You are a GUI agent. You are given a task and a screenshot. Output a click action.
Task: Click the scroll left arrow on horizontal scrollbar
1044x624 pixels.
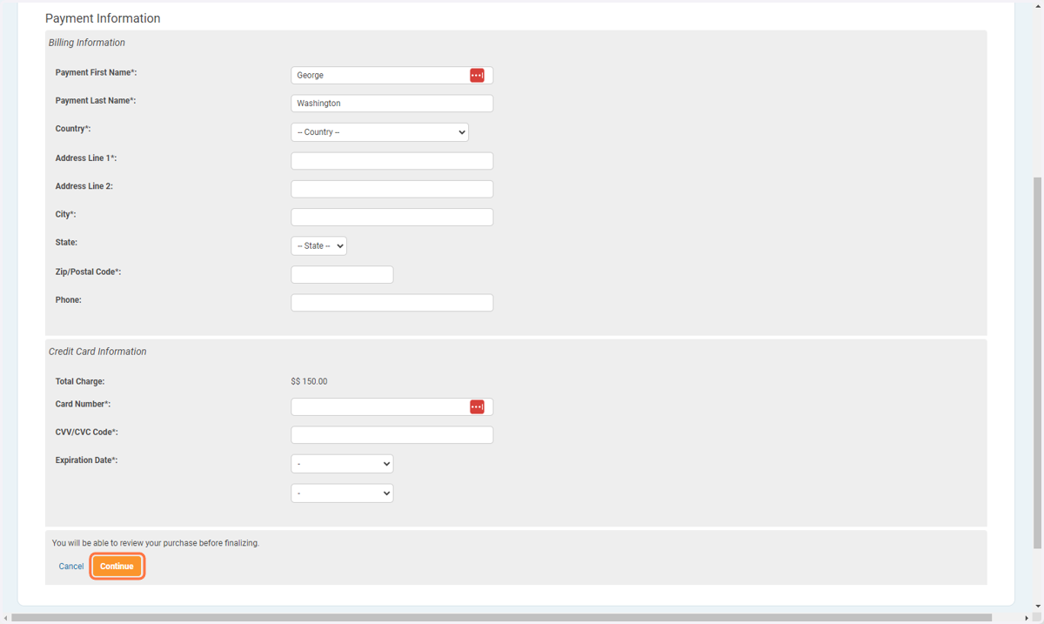(5, 618)
